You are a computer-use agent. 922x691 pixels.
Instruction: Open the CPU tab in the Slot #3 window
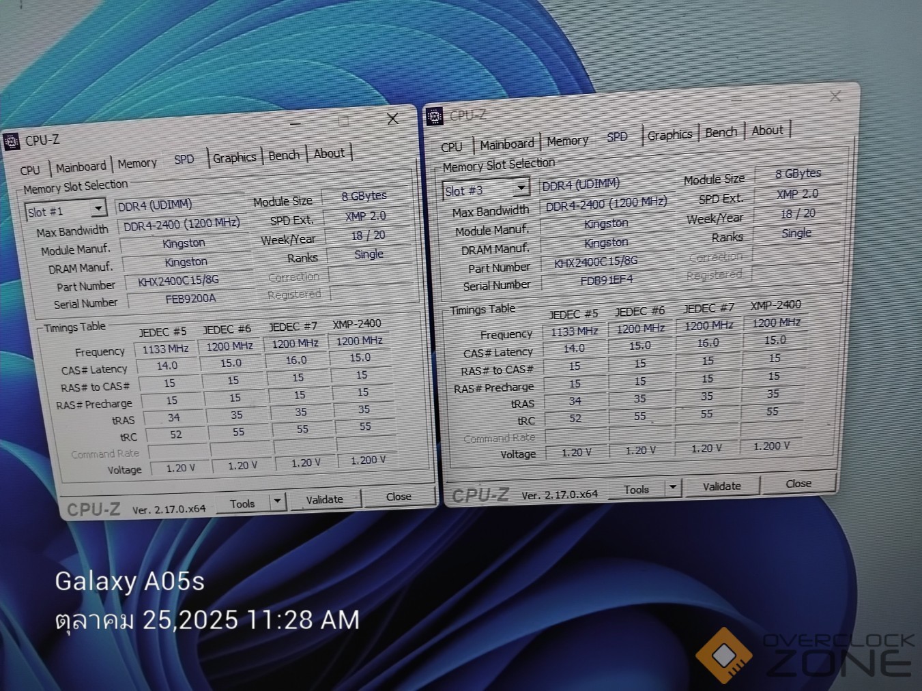tap(451, 147)
